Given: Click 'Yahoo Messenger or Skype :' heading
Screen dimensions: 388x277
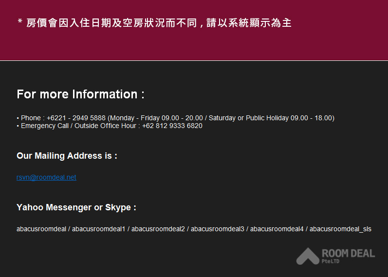Looking at the screenshot, I should (76, 207).
